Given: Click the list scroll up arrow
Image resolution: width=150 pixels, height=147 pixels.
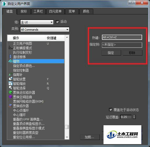Looking at the screenshot, I should pos(67,37).
